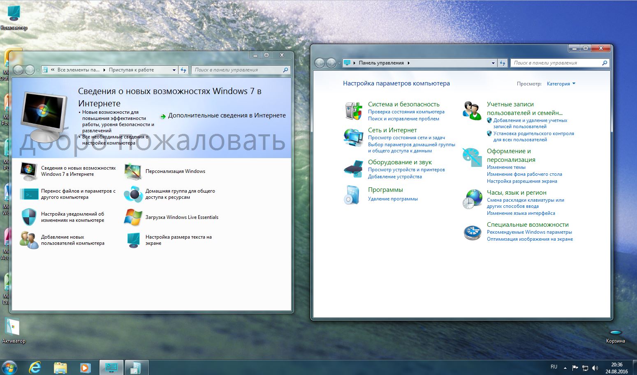Open Проверка состояния компьютера link
Image resolution: width=637 pixels, height=375 pixels.
[406, 112]
